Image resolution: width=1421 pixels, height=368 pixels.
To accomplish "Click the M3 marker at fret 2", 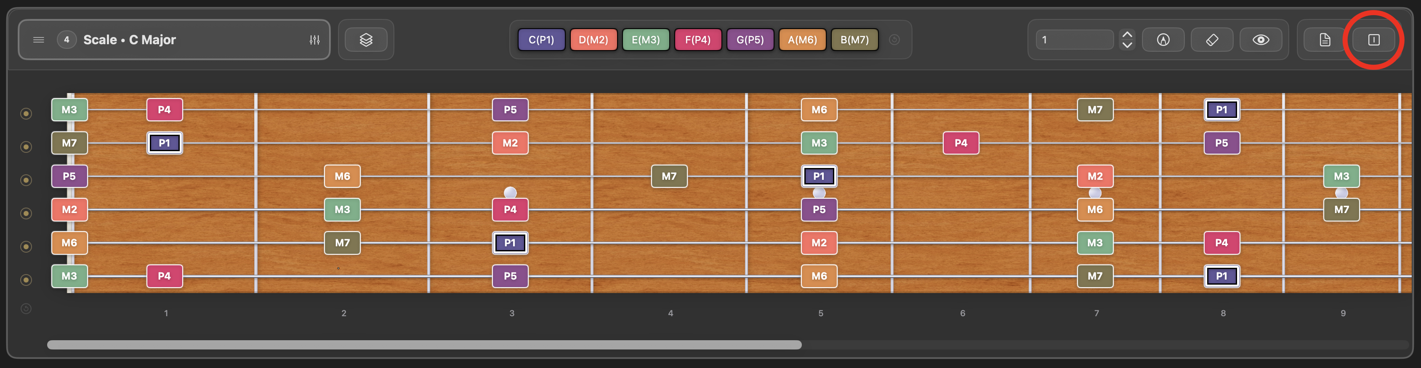I will [x=342, y=210].
